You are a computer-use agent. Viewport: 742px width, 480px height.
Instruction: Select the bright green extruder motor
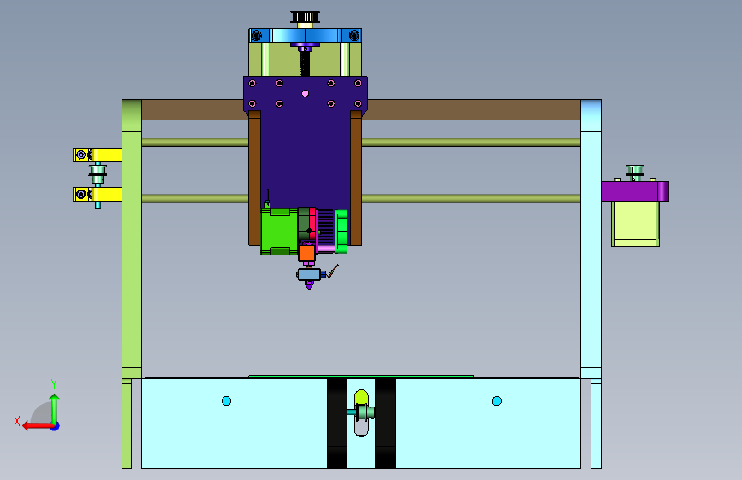pos(279,231)
